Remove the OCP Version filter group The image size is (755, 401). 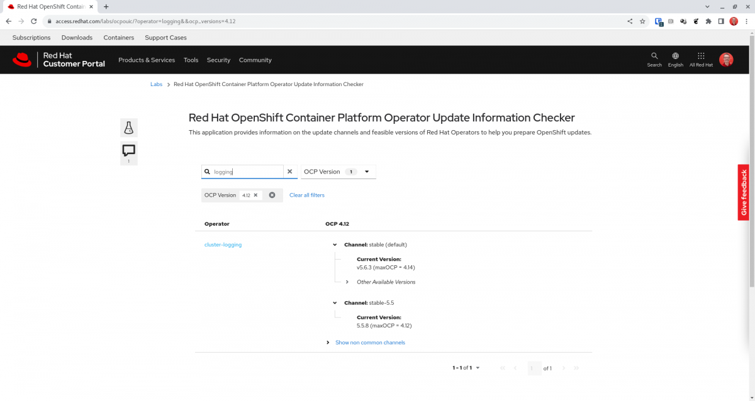[272, 195]
